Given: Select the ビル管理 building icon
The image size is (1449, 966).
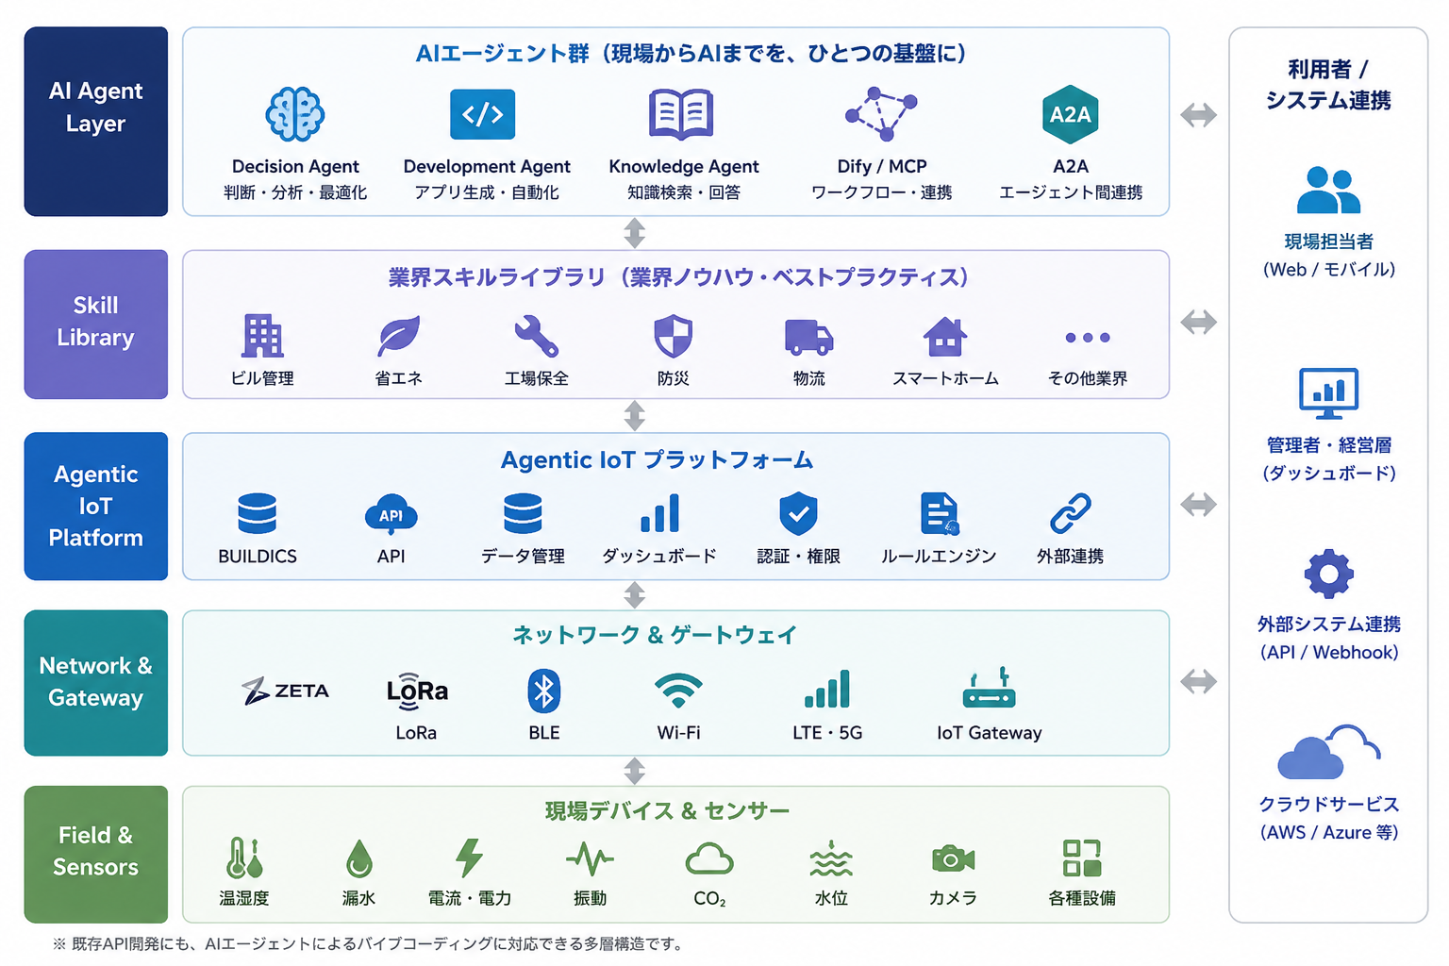Looking at the screenshot, I should 262,336.
